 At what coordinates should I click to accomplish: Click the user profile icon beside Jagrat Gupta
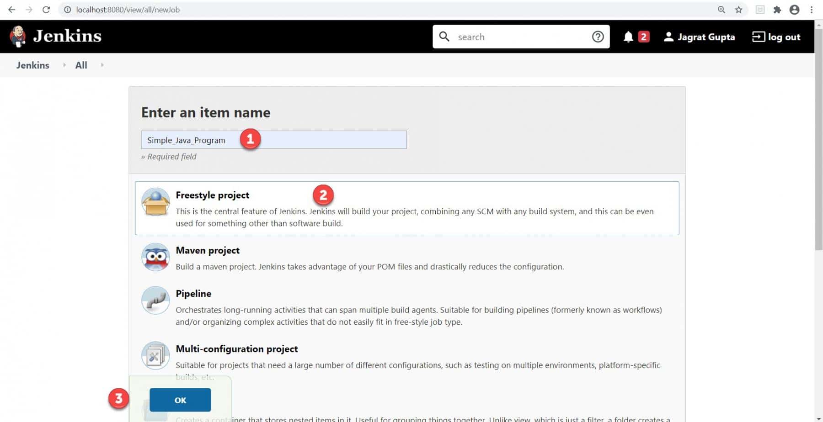coord(668,37)
